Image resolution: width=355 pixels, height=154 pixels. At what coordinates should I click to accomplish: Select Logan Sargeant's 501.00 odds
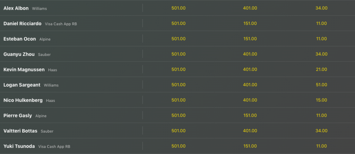(x=179, y=85)
